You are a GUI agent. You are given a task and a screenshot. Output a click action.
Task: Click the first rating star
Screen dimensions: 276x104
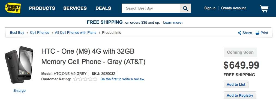[76, 79]
